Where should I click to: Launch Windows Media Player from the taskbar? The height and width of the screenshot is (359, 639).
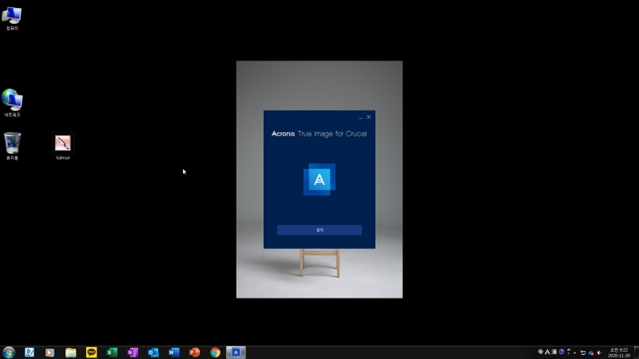(x=50, y=352)
